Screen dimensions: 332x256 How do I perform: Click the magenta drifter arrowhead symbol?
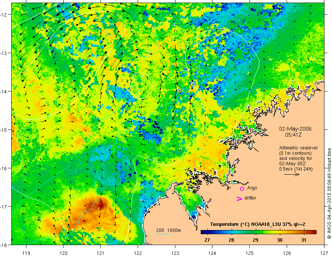[240, 198]
